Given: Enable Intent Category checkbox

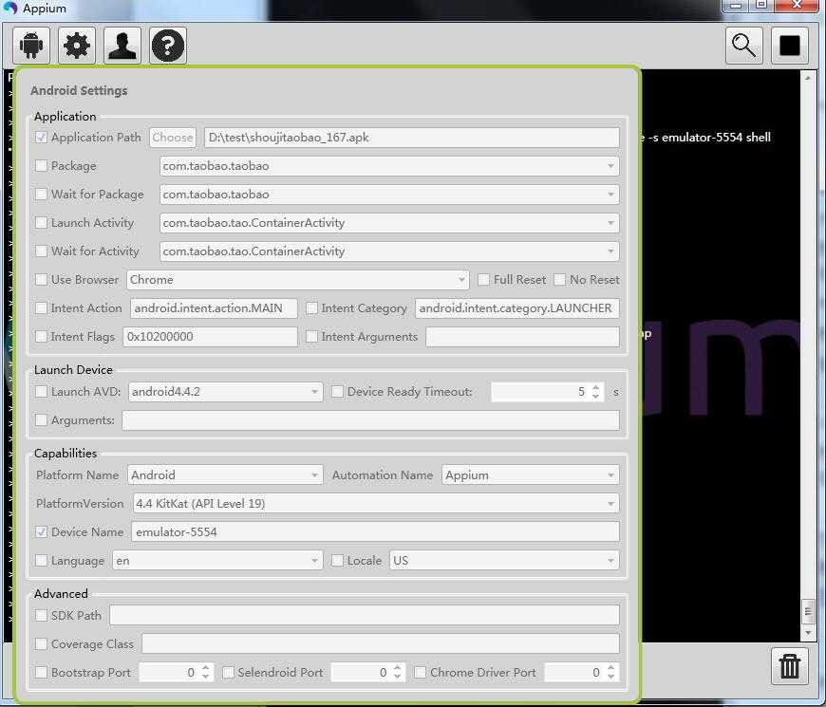Looking at the screenshot, I should tap(311, 308).
